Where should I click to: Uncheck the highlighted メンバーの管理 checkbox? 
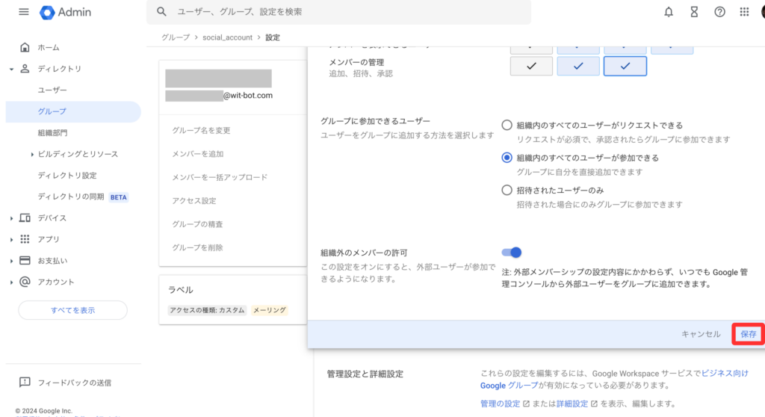(x=625, y=67)
